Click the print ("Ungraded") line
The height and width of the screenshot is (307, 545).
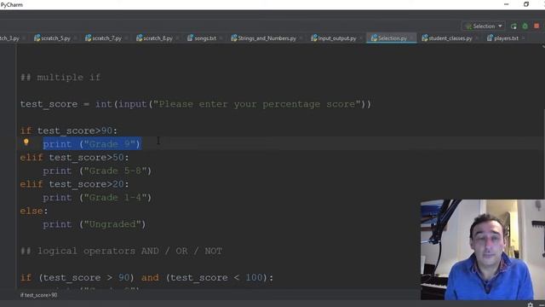click(x=95, y=224)
